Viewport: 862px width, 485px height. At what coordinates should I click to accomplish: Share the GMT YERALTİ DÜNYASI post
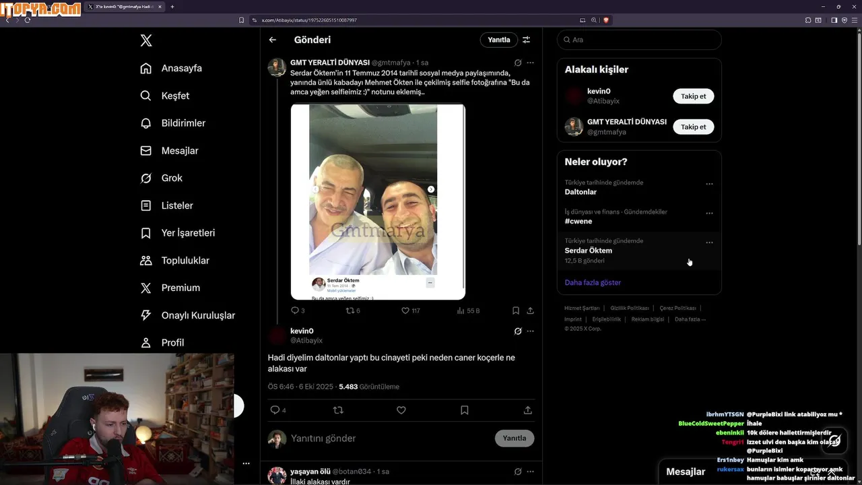click(x=531, y=311)
